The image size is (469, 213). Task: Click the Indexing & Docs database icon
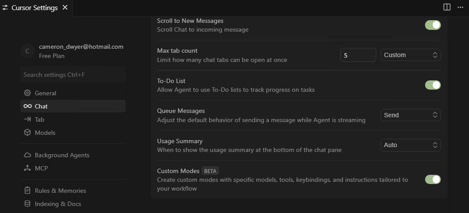point(27,204)
